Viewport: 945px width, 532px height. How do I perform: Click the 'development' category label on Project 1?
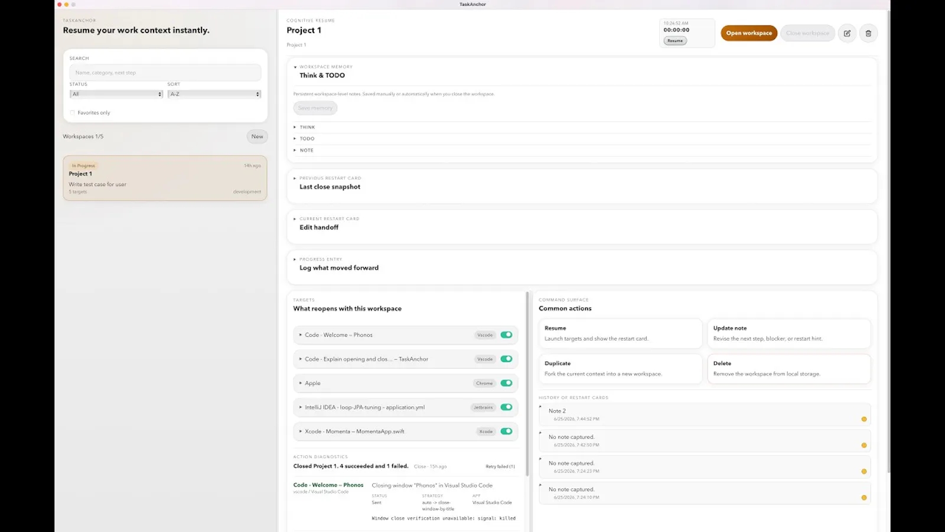pos(247,192)
